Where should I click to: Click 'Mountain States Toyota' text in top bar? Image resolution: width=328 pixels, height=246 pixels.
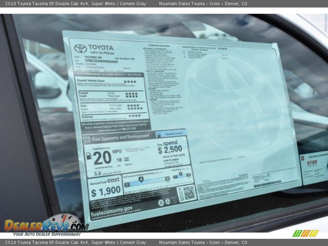(182, 4)
